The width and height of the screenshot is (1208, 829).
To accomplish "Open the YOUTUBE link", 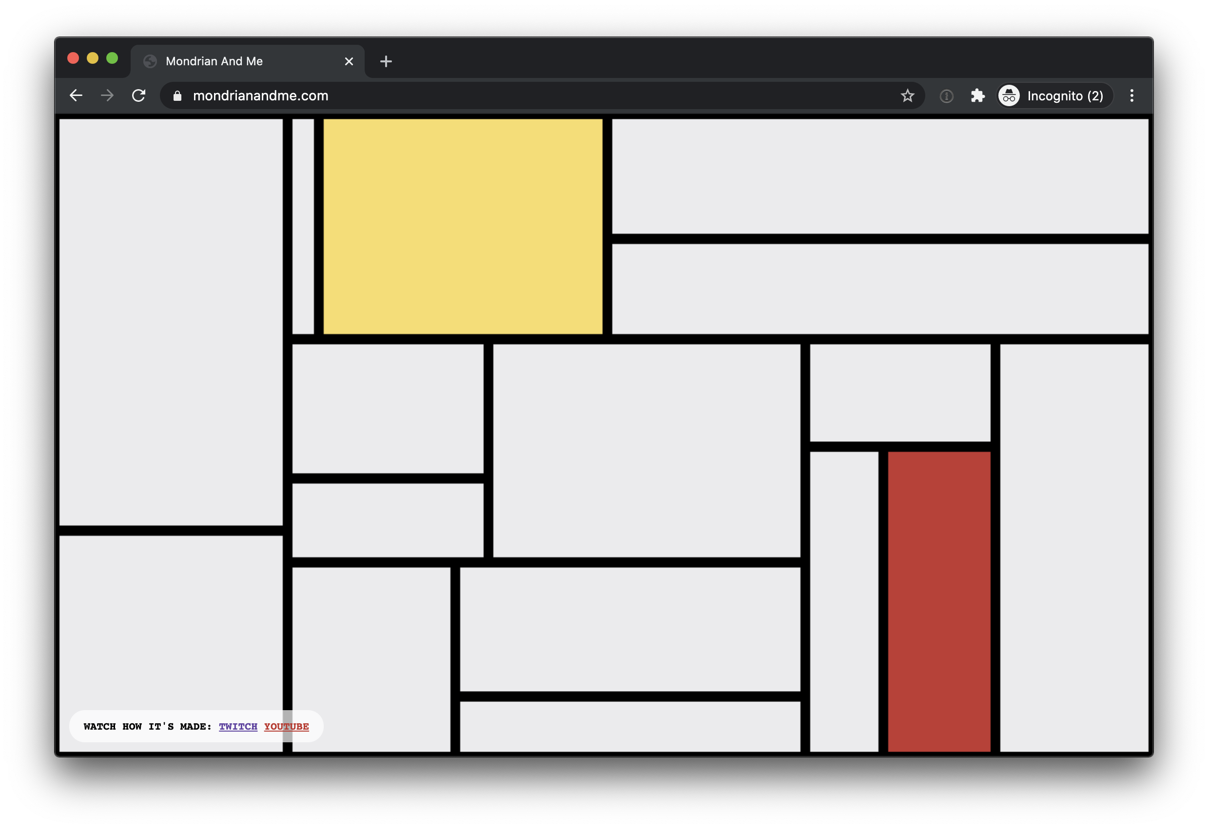I will pos(287,727).
